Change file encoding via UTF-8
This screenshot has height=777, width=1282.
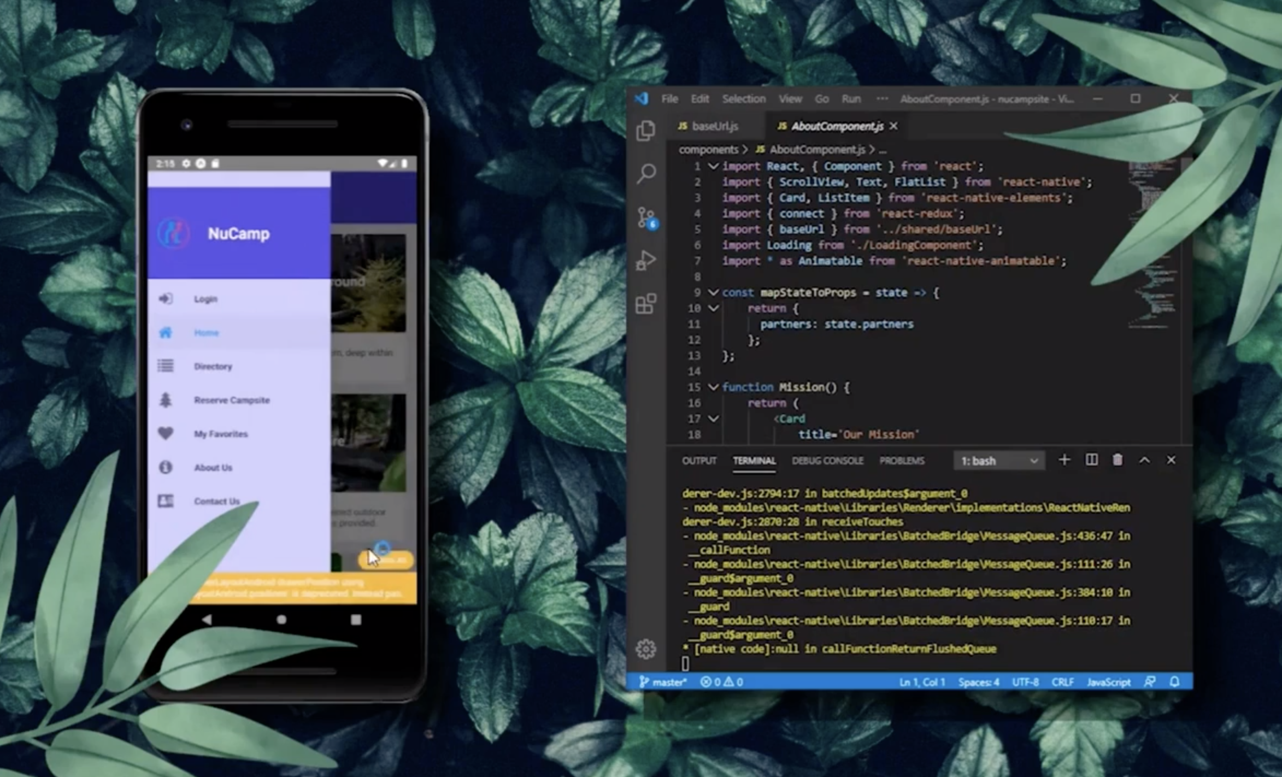pos(1025,682)
